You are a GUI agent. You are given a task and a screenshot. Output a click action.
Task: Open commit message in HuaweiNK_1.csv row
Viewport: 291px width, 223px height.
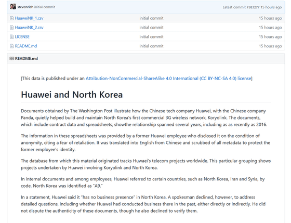coord(151,18)
